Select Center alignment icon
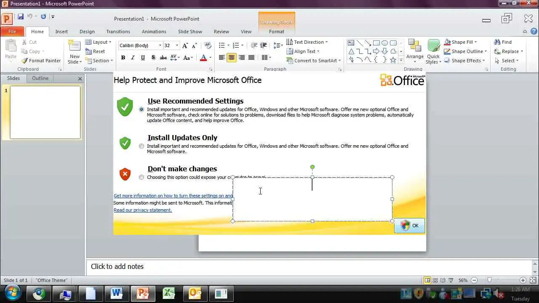This screenshot has width=539, height=303. tap(231, 58)
